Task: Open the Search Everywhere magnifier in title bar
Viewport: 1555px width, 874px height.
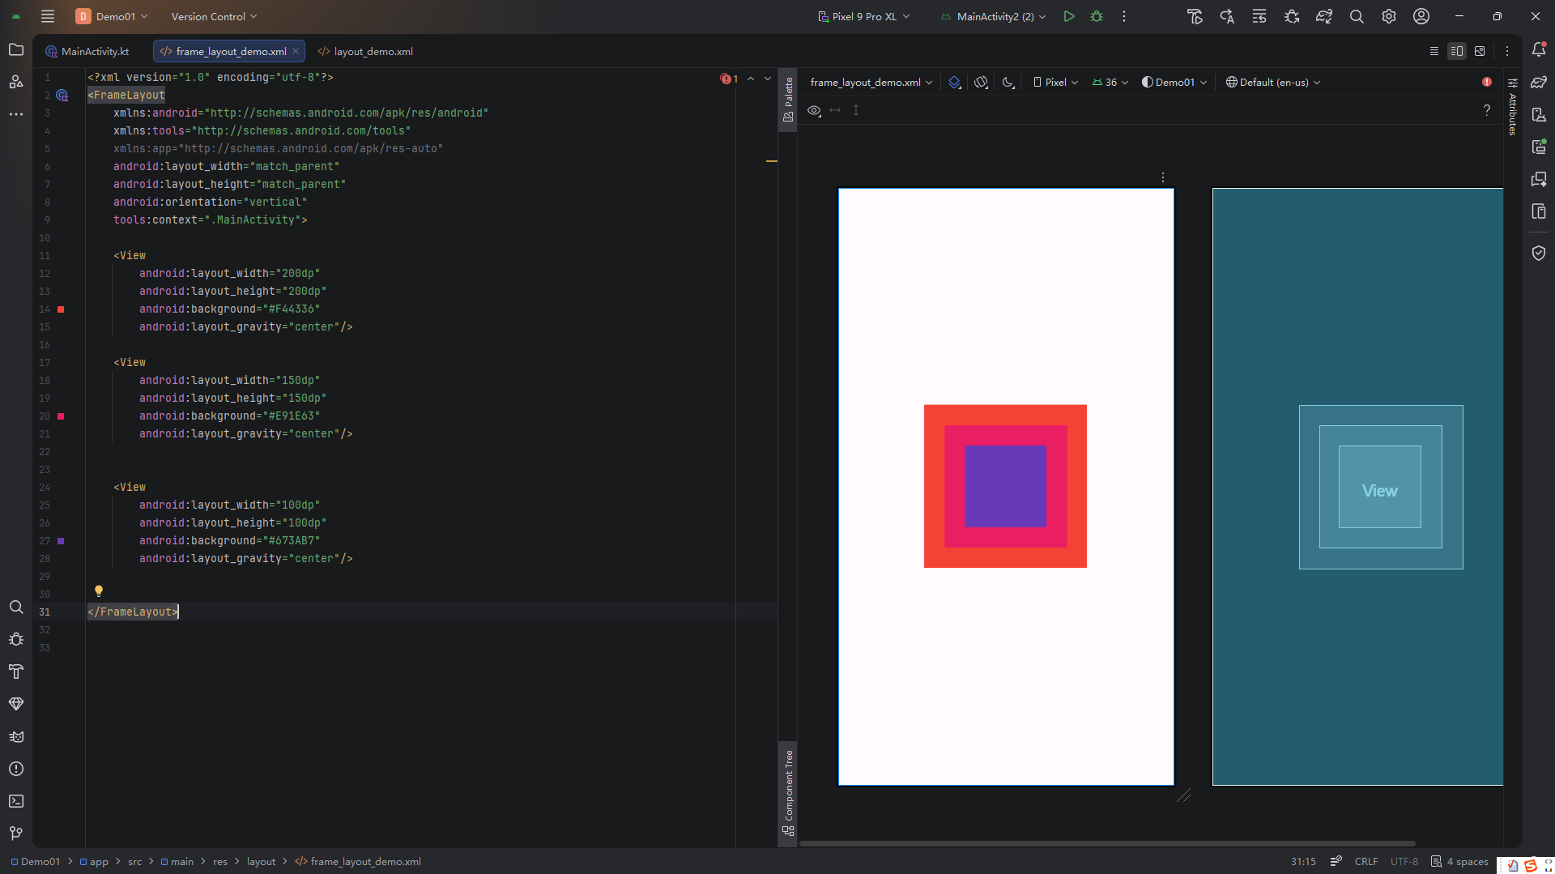Action: tap(1357, 16)
